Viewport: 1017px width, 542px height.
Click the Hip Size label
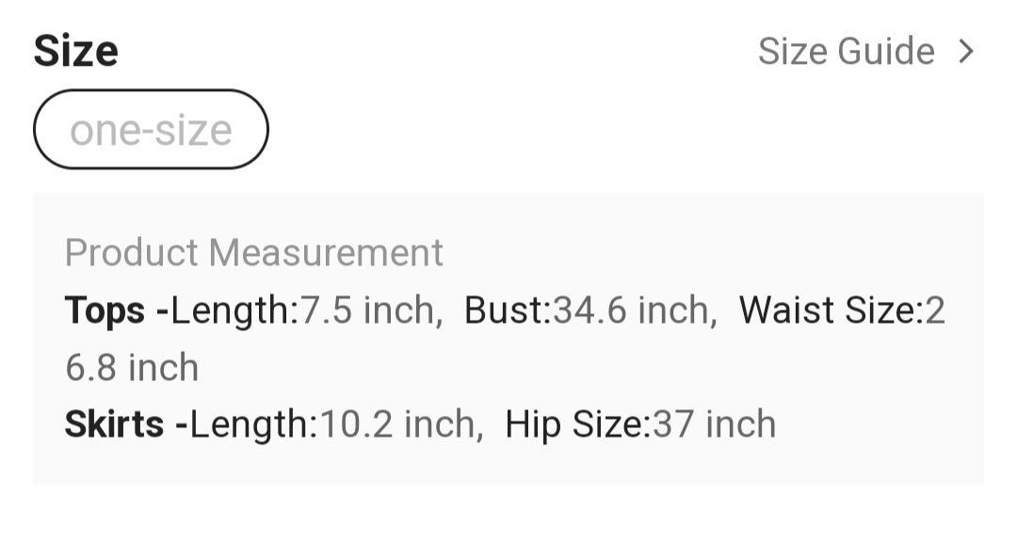coord(575,424)
